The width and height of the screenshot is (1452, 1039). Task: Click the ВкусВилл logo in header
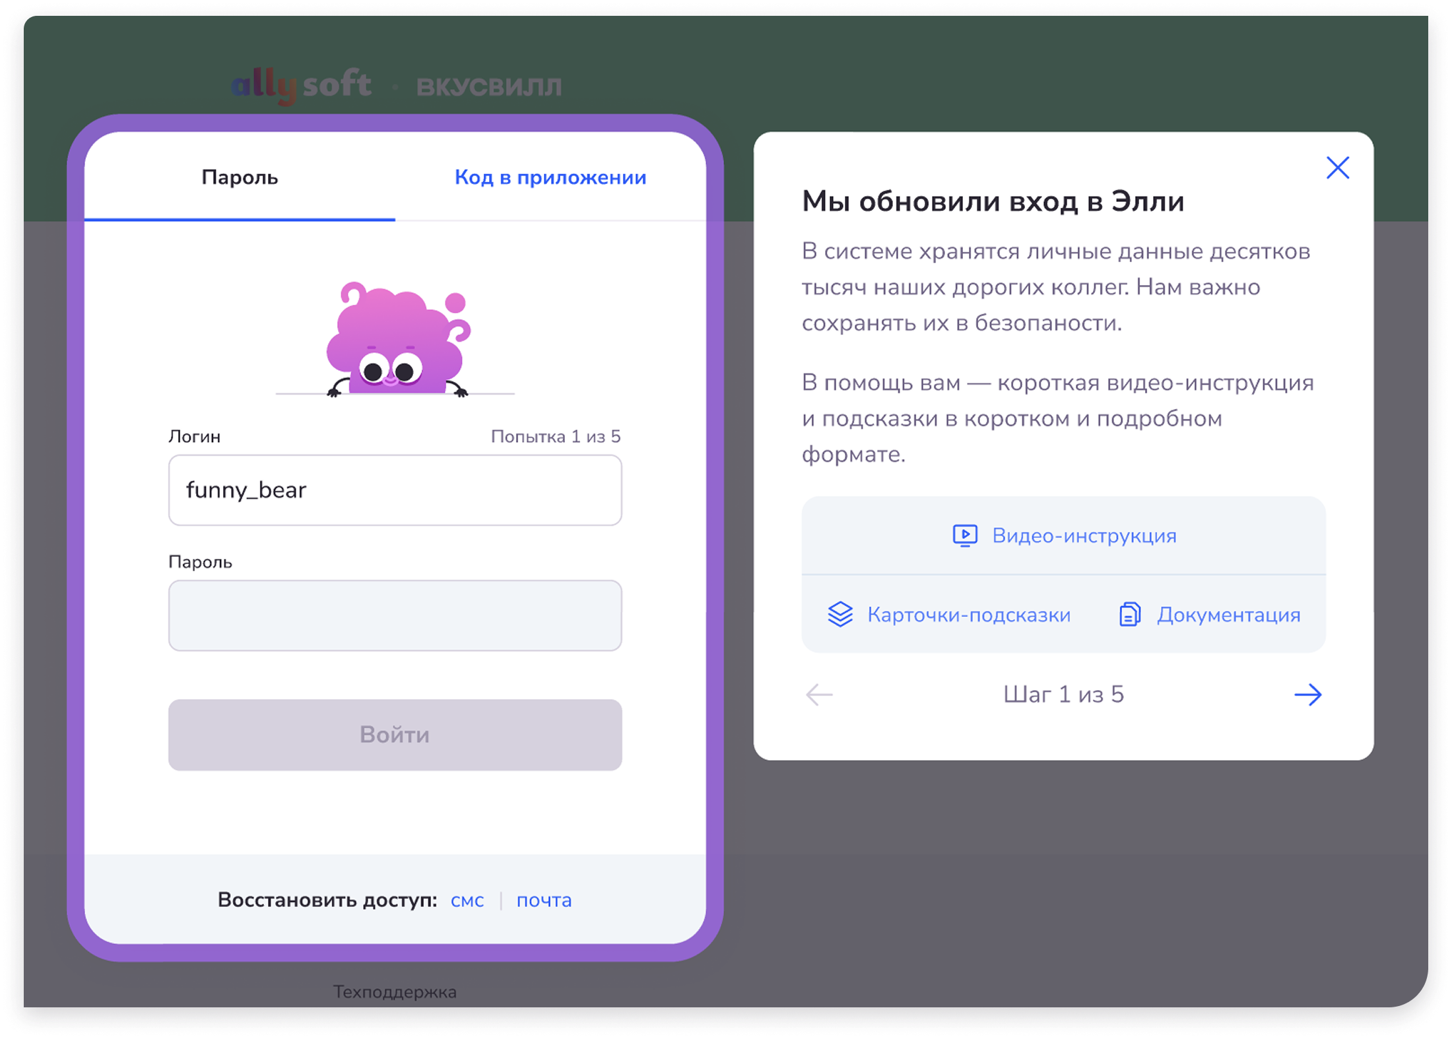click(x=489, y=86)
